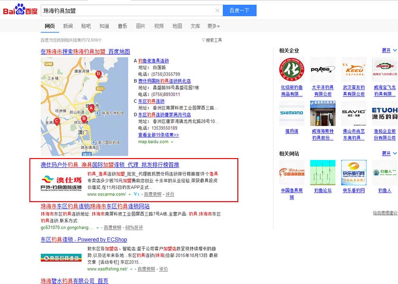Viewport: 398px width, 284px height.
Task: Open 澳仕玛国际钓具连锁拱北店 result
Action: click(x=164, y=81)
